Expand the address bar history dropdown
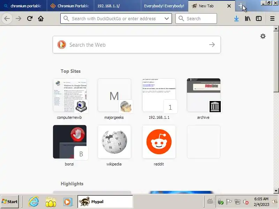 tap(167, 18)
